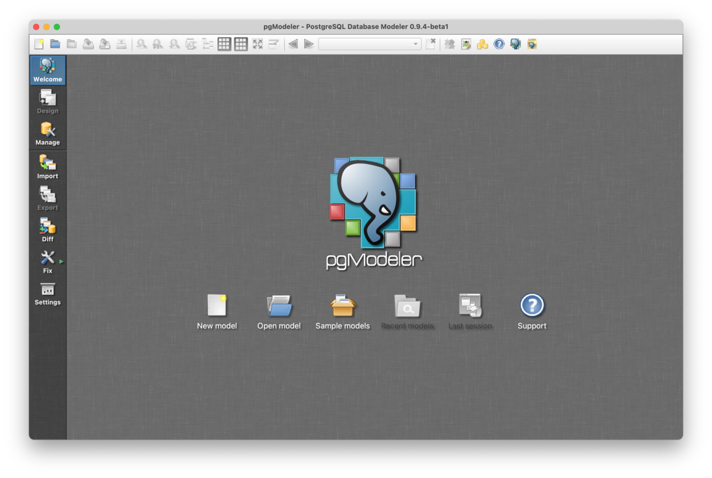Open the Export tool in sidebar
The height and width of the screenshot is (478, 712).
point(47,198)
